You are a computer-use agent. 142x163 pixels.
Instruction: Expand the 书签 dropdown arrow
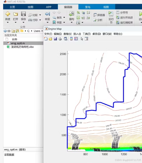tap(64, 22)
